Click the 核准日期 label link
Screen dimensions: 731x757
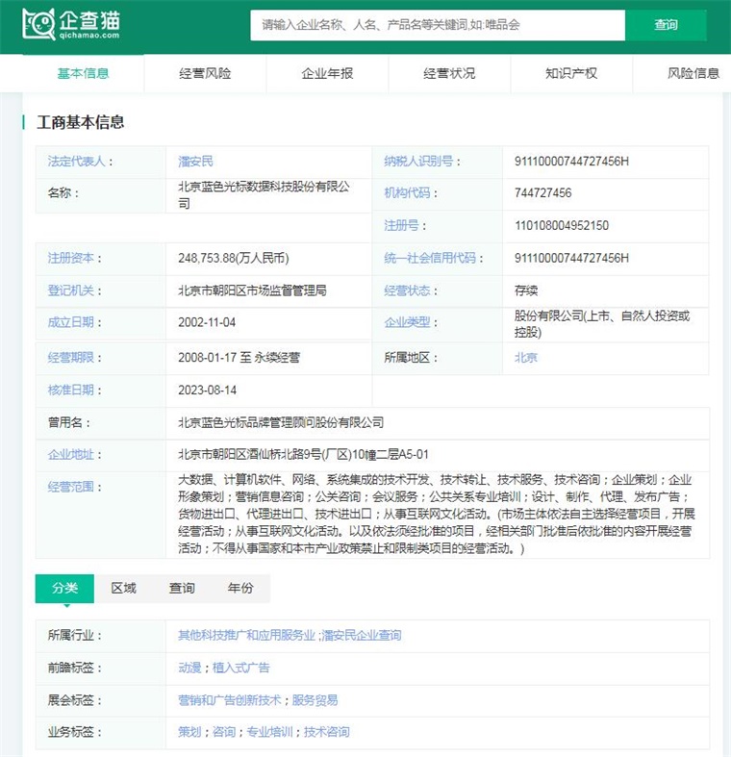click(x=70, y=391)
